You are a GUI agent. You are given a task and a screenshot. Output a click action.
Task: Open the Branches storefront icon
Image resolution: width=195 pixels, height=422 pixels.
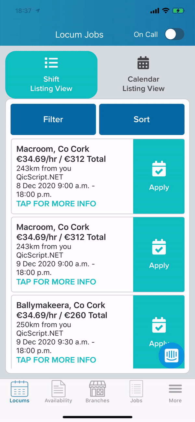click(97, 389)
